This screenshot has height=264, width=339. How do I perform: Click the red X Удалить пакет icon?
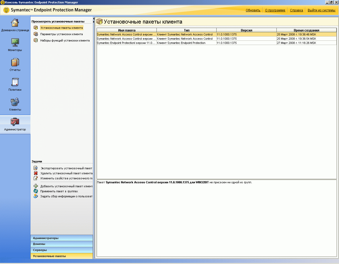pyautogui.click(x=36, y=173)
